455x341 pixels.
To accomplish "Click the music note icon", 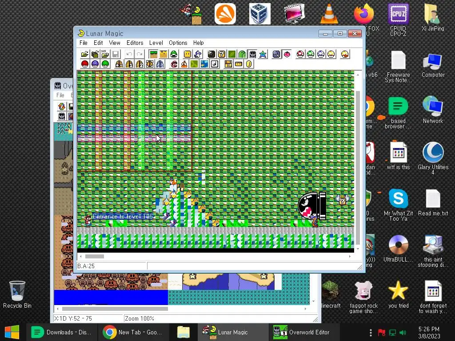I will pyautogui.click(x=215, y=64).
